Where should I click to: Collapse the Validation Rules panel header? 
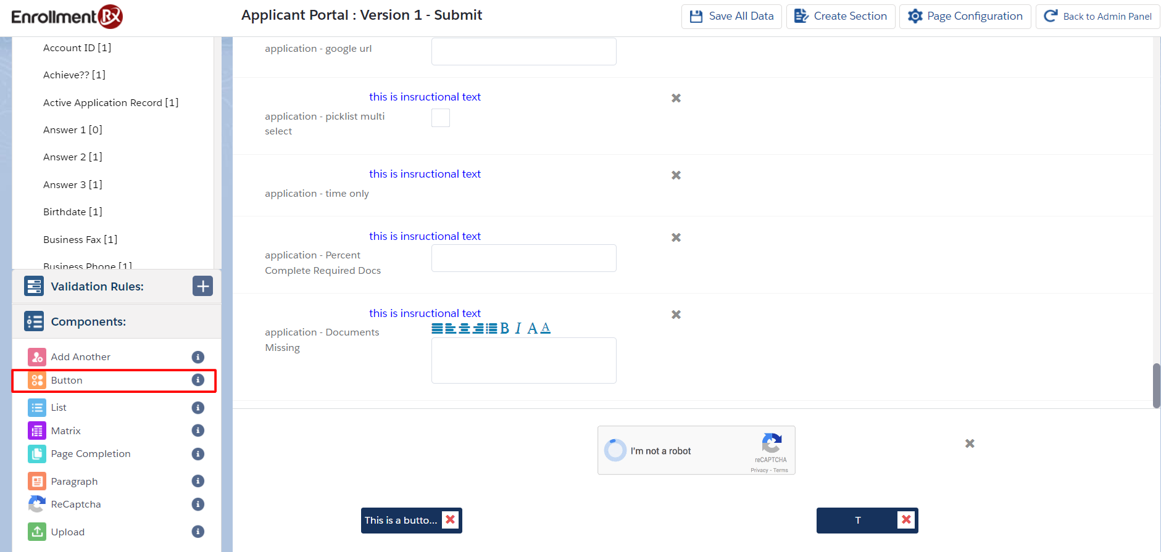[97, 287]
